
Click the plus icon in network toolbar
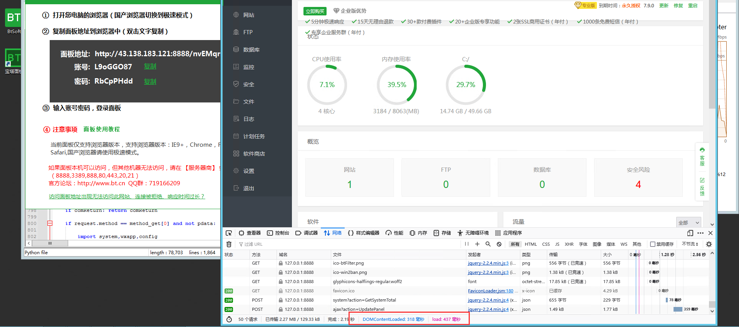[x=477, y=244]
